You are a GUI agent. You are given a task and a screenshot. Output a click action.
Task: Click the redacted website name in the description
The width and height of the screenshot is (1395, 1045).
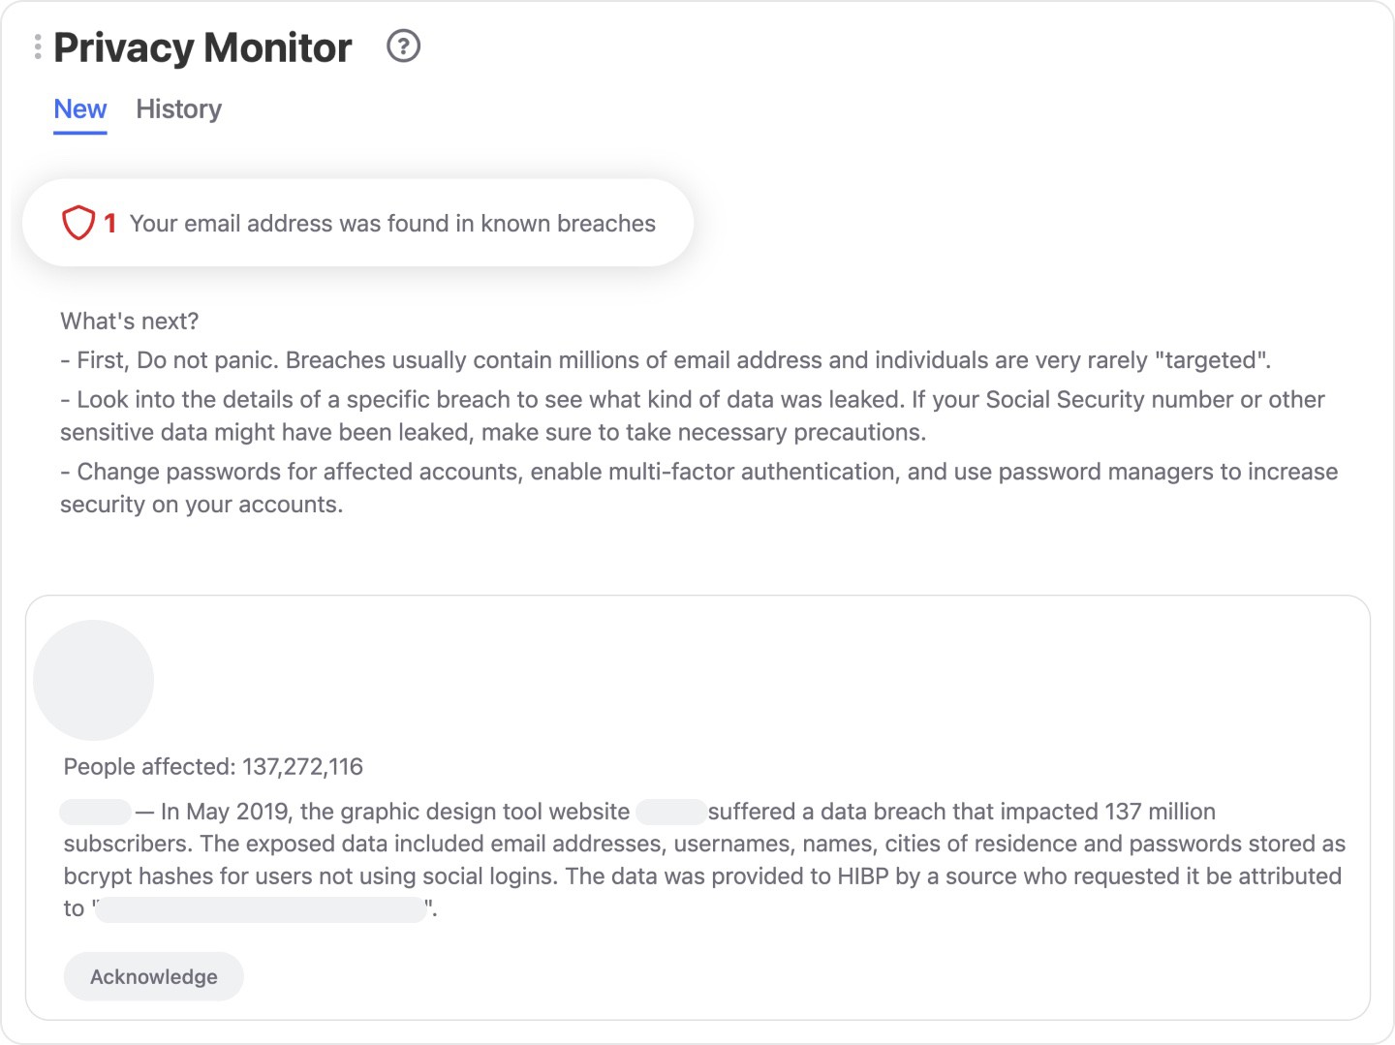pyautogui.click(x=670, y=812)
